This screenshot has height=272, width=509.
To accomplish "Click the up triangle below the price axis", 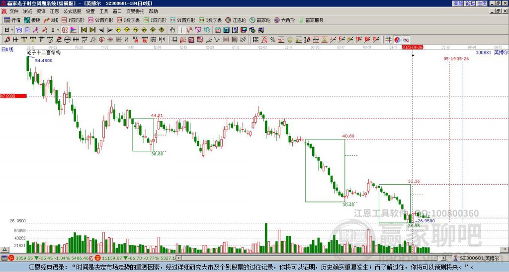I will click(4, 249).
